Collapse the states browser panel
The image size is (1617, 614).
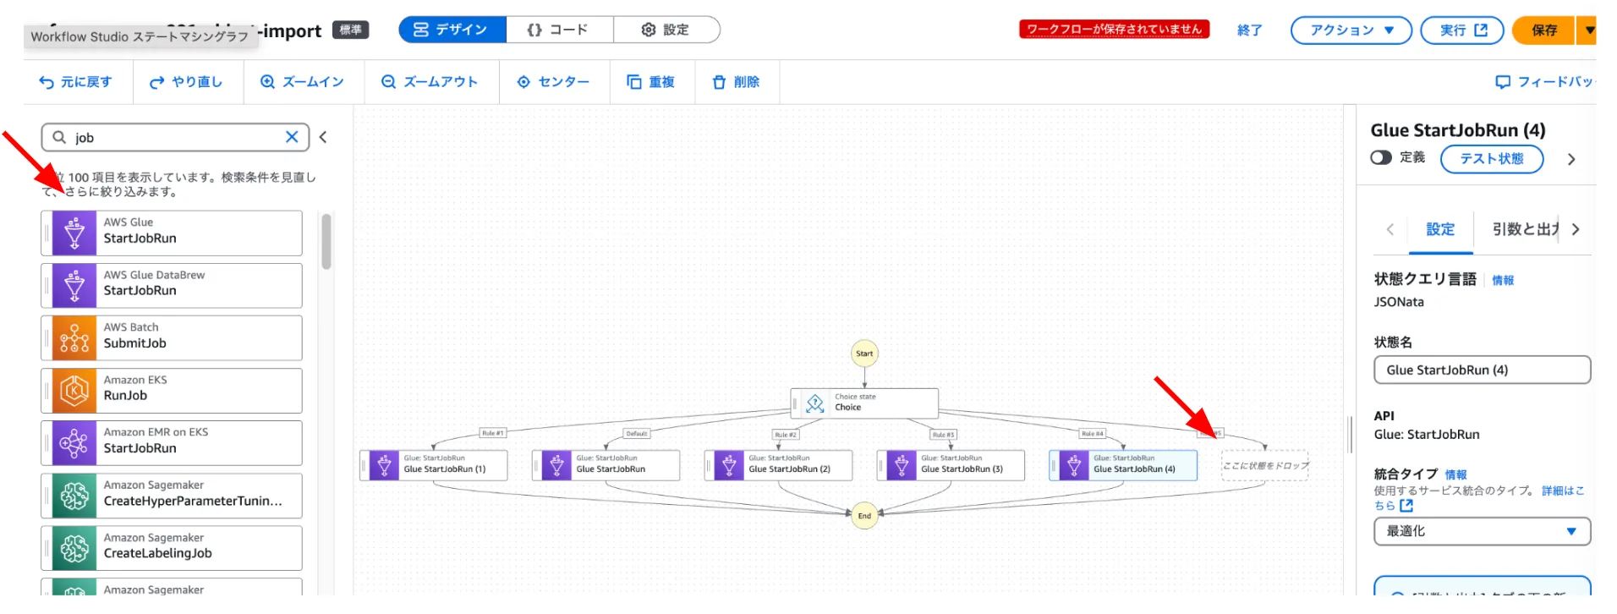[x=323, y=137]
